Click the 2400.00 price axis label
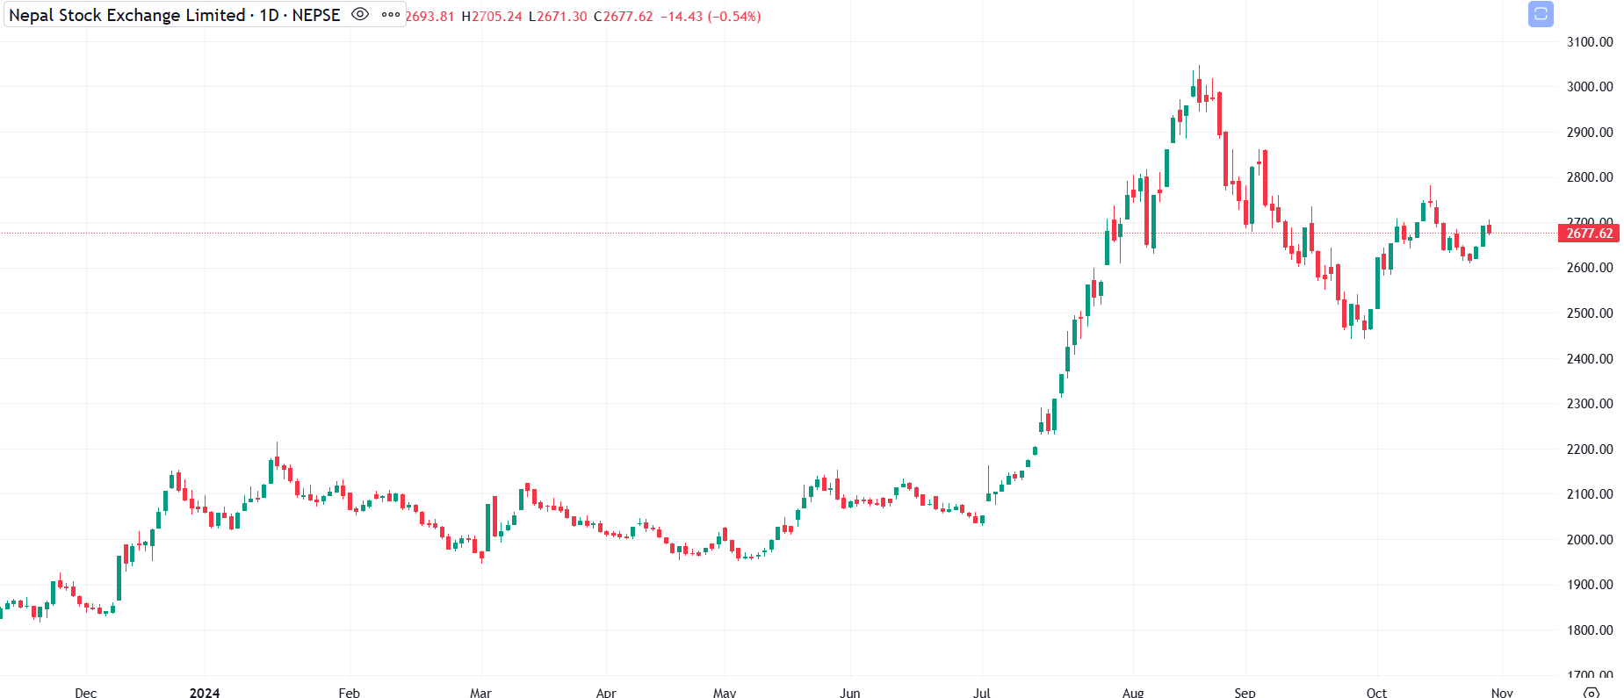Image resolution: width=1624 pixels, height=698 pixels. pos(1590,359)
